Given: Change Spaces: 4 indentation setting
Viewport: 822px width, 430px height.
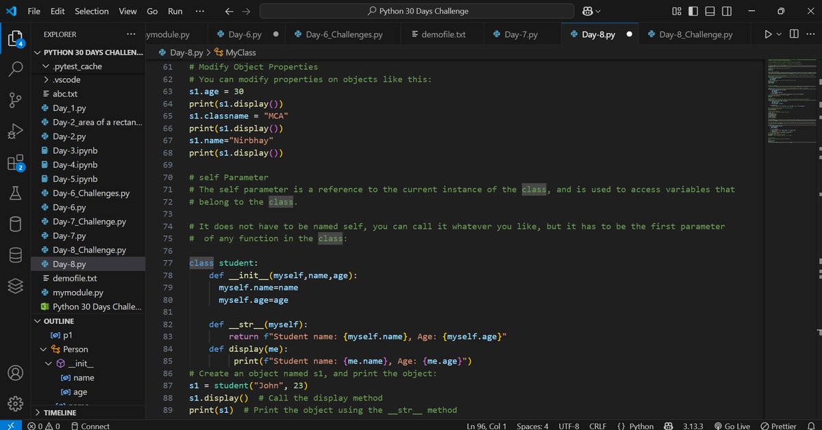Looking at the screenshot, I should (532, 426).
